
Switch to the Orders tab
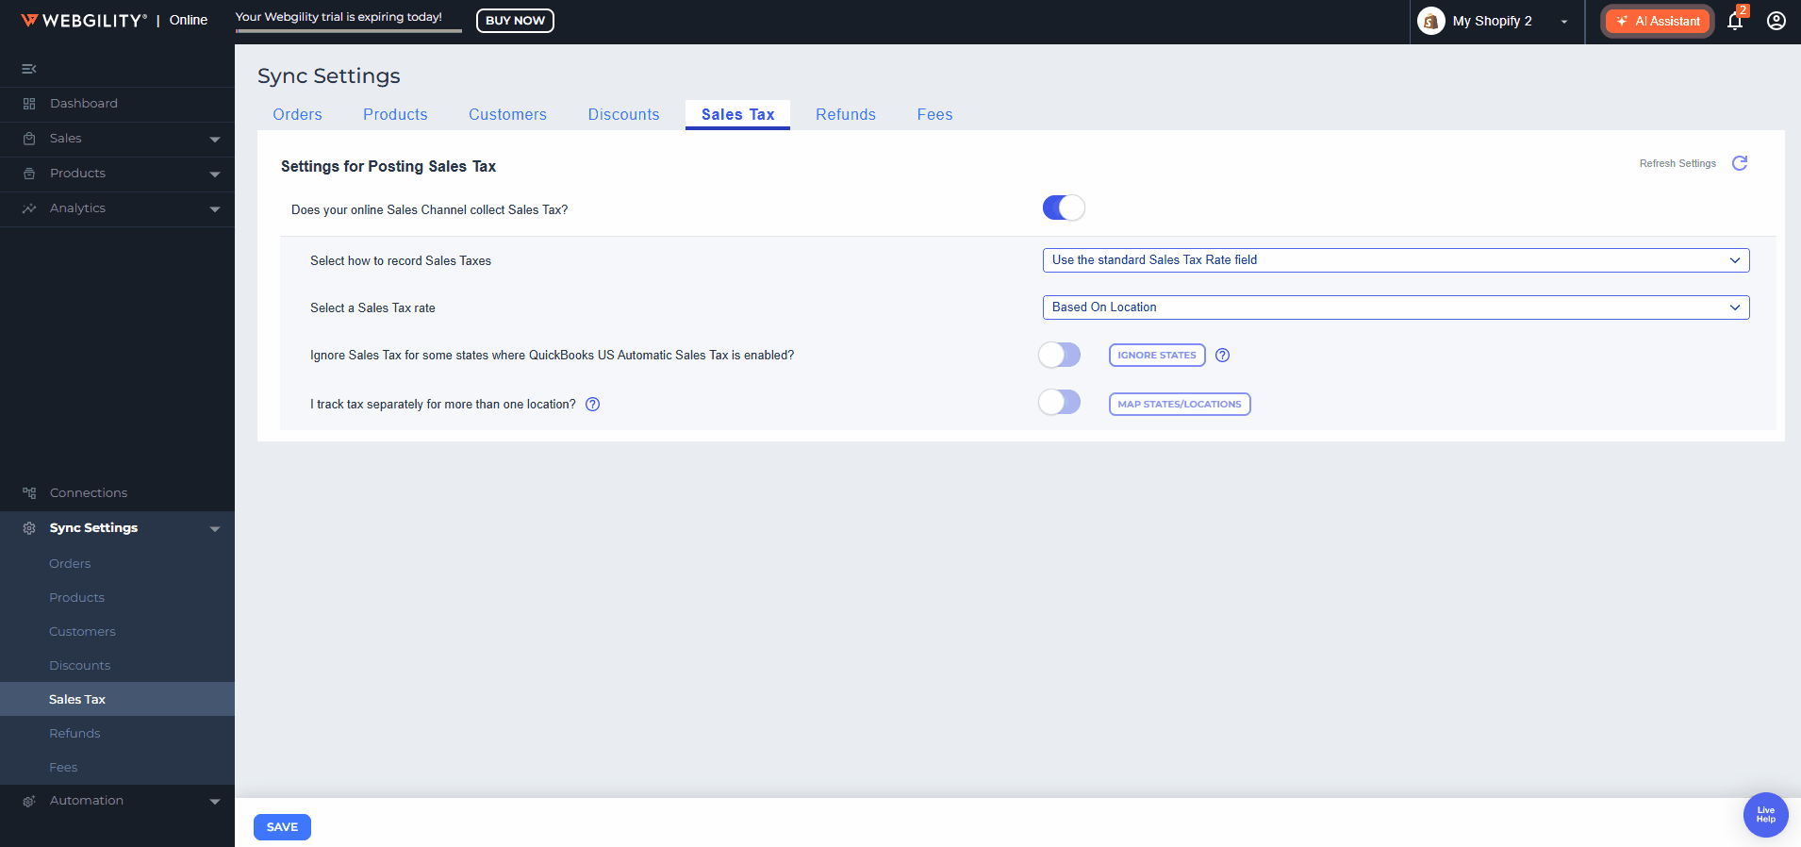click(297, 114)
